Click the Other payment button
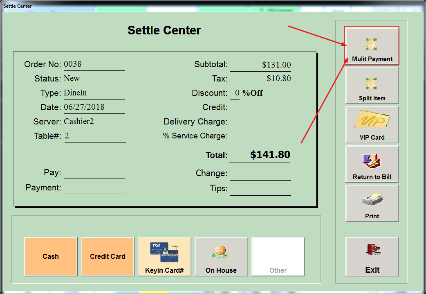Image resolution: width=426 pixels, height=294 pixels. click(x=278, y=256)
